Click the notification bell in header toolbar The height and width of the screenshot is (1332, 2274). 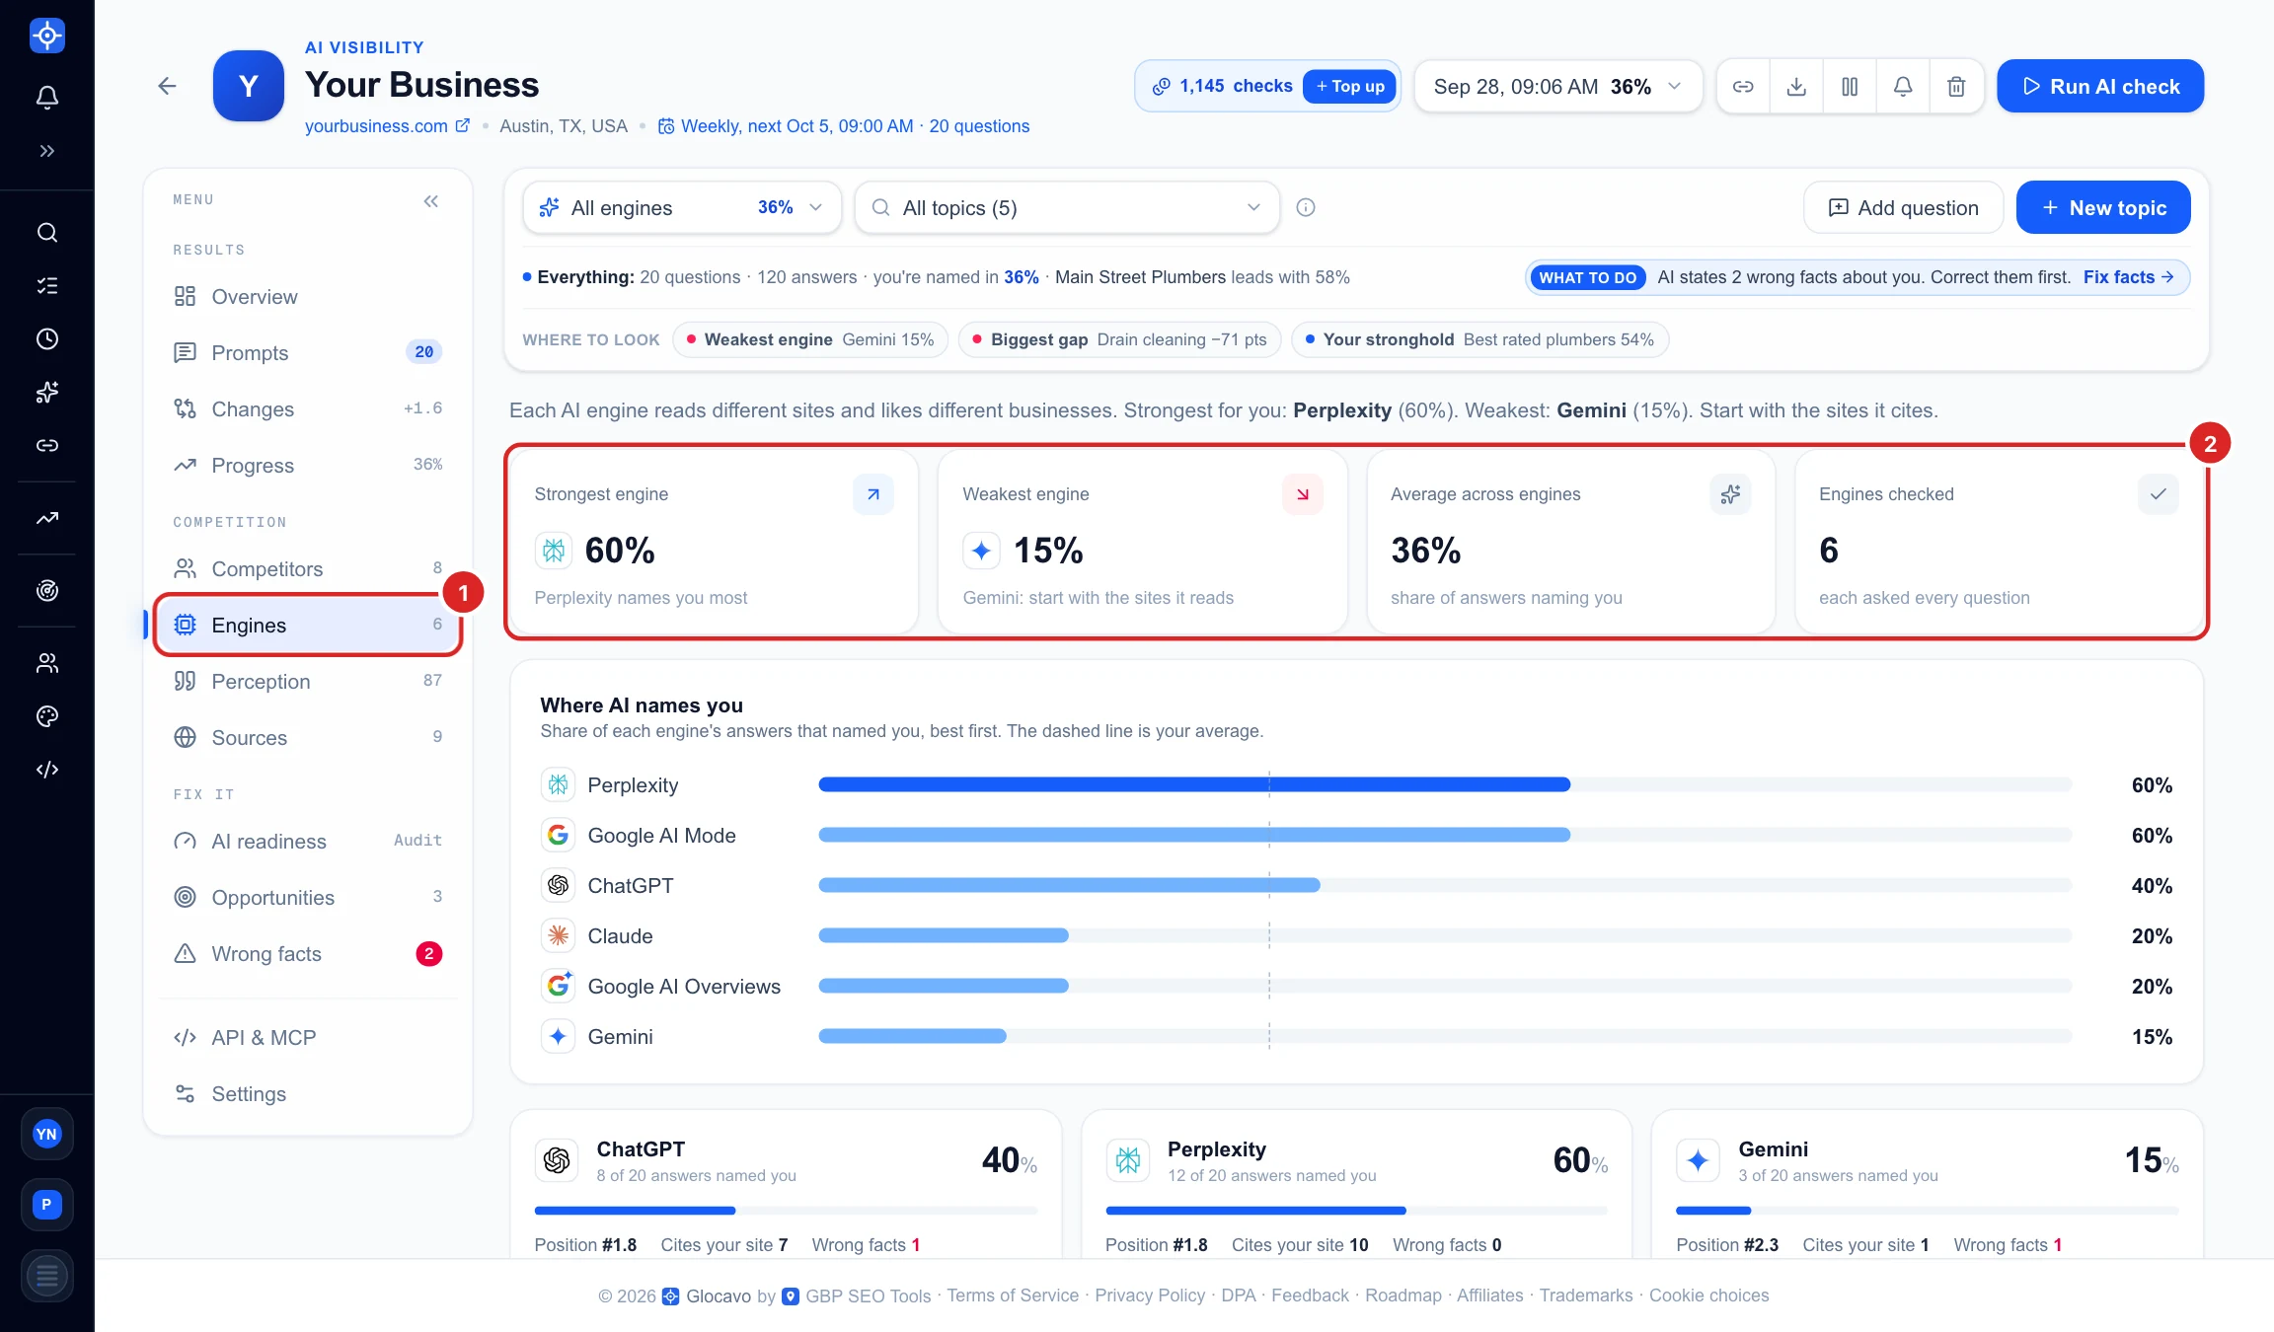click(1903, 87)
